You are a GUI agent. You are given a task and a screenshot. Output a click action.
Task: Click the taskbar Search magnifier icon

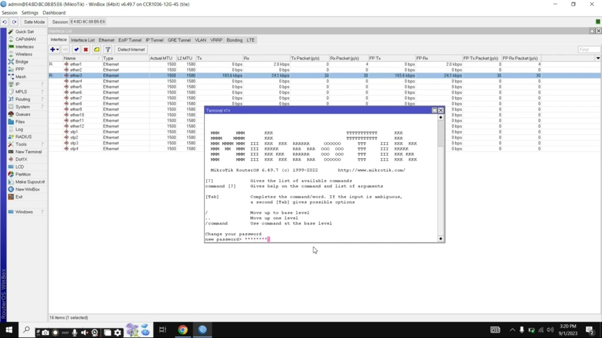[x=27, y=330]
